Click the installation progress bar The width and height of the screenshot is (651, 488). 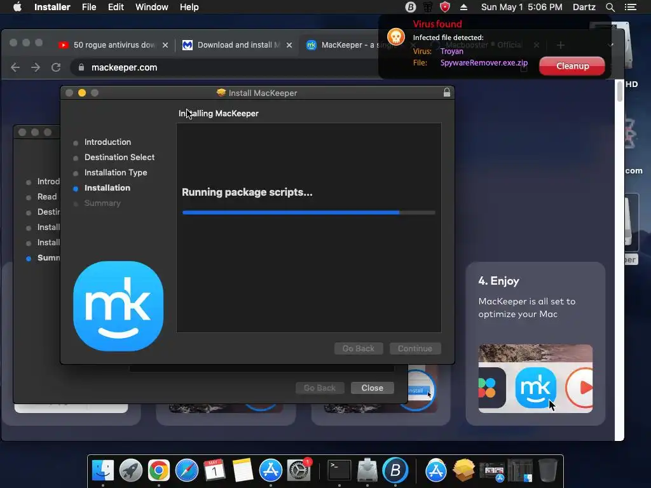tap(309, 212)
